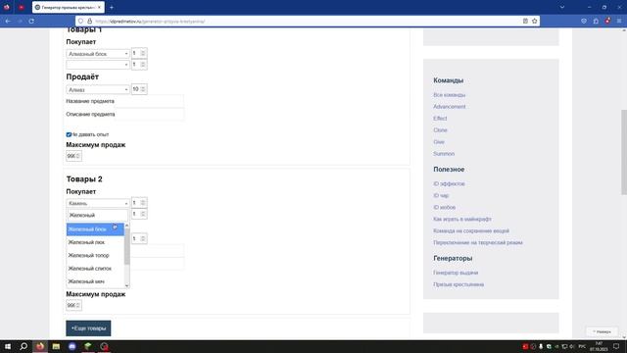The image size is (627, 353).
Task: Adjust Алмазный блок quantity spinner
Action: [x=139, y=53]
